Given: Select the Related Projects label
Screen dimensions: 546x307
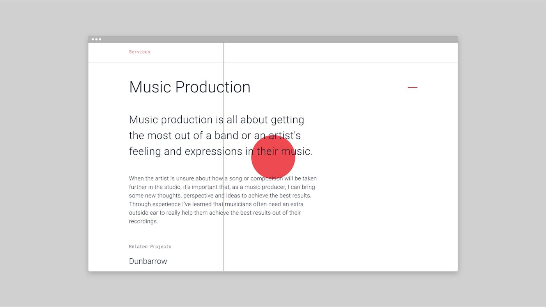Looking at the screenshot, I should [150, 247].
